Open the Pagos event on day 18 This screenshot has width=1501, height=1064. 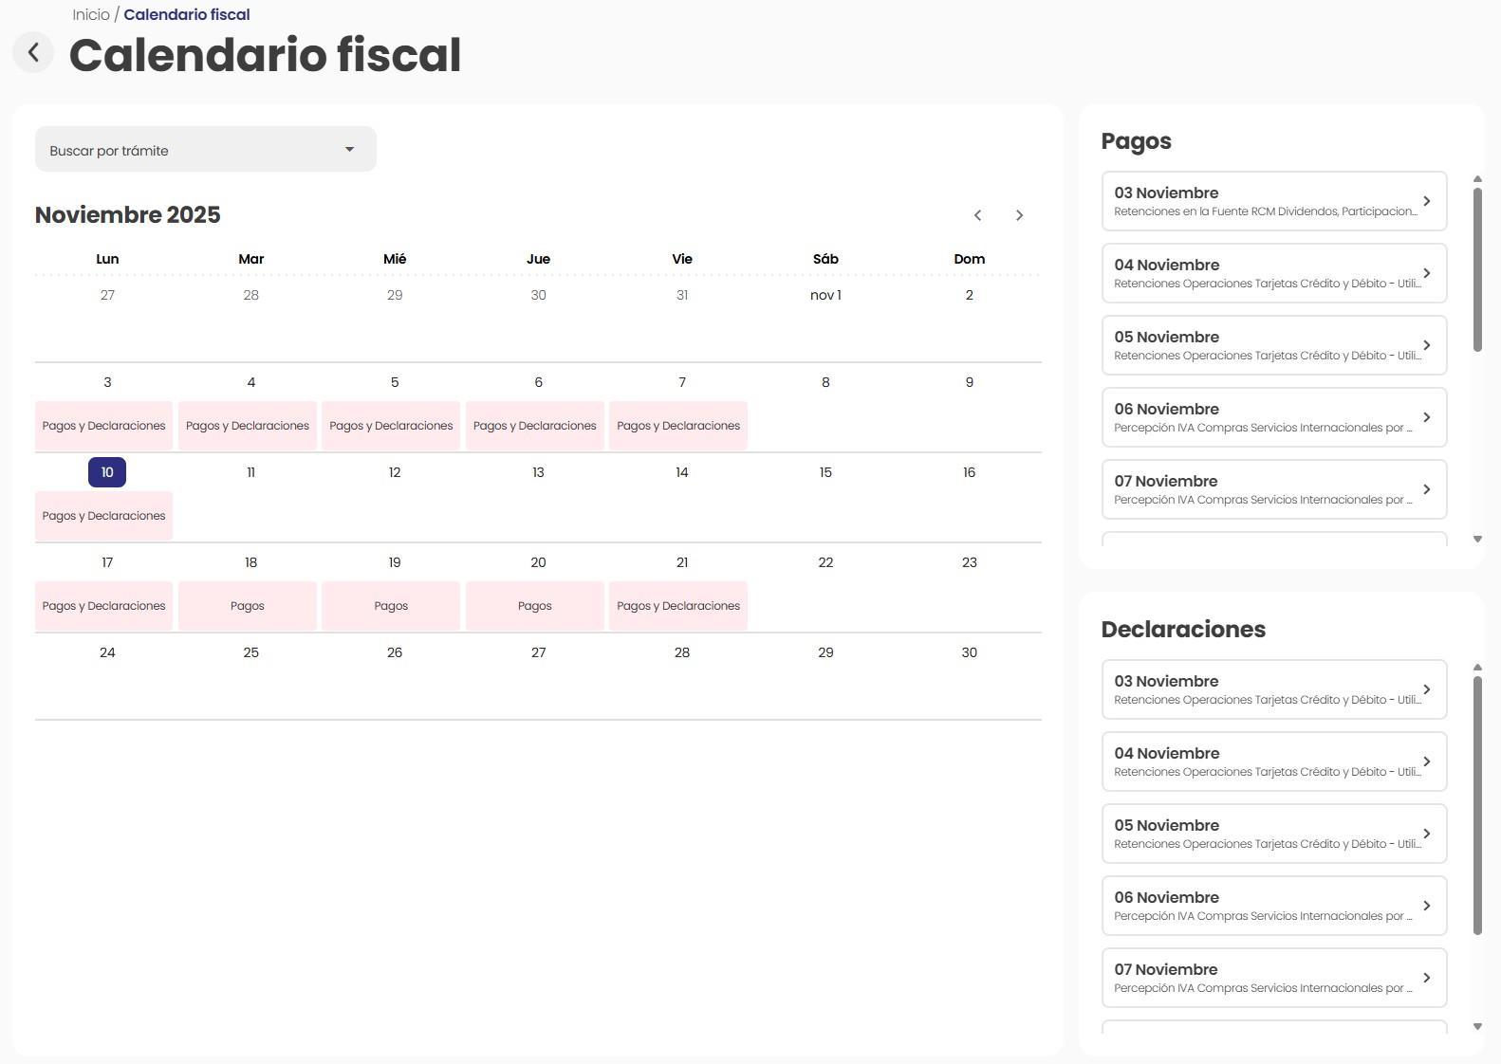point(248,606)
